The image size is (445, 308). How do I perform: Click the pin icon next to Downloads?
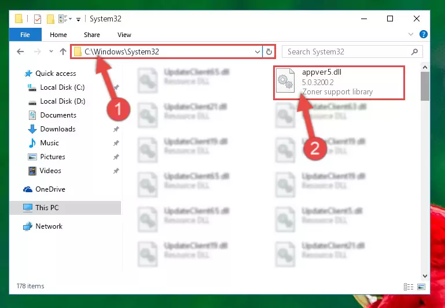[x=116, y=130]
